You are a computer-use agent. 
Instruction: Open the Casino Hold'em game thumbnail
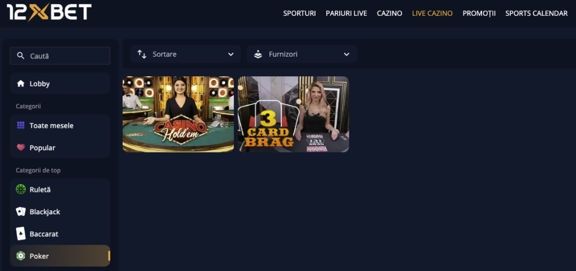178,114
